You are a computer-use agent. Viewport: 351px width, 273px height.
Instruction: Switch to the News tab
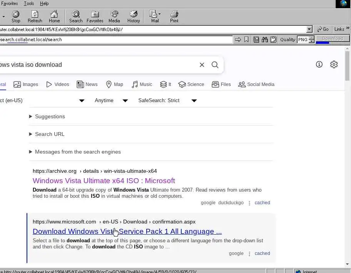(87, 84)
